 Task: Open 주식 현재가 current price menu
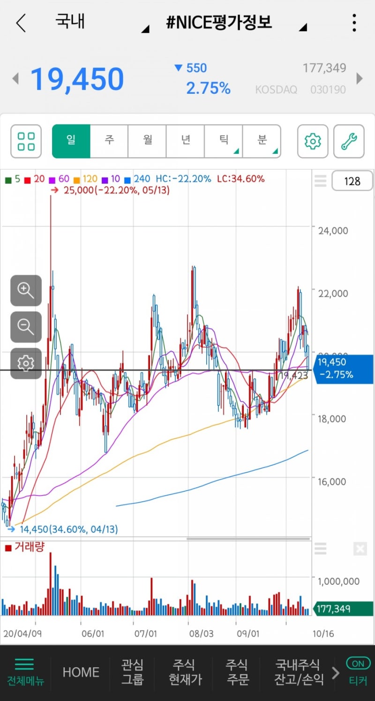pos(185,672)
